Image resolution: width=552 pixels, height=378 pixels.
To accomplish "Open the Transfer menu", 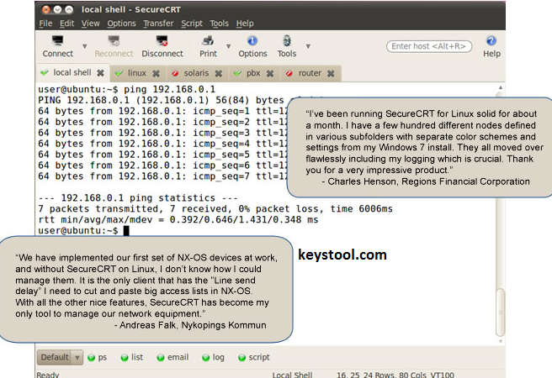I will [158, 24].
